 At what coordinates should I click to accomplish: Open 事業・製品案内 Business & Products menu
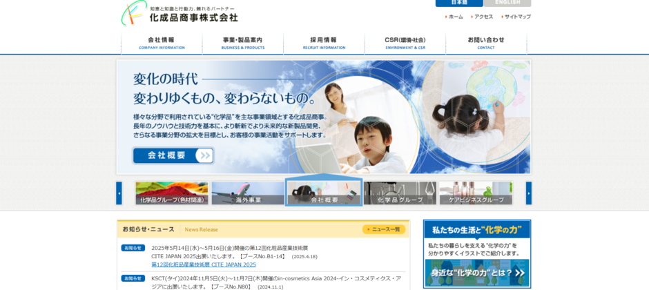point(242,43)
